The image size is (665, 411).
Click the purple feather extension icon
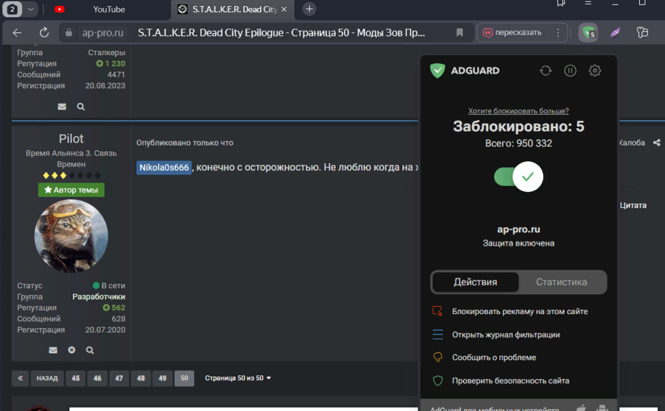[x=615, y=33]
